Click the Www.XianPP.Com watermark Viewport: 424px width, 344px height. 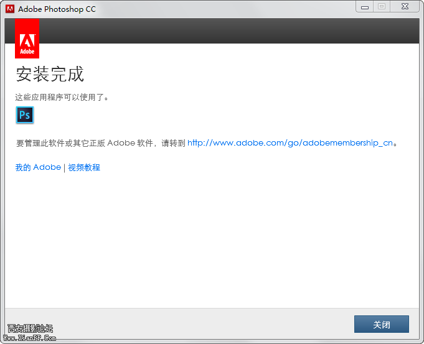point(30,338)
